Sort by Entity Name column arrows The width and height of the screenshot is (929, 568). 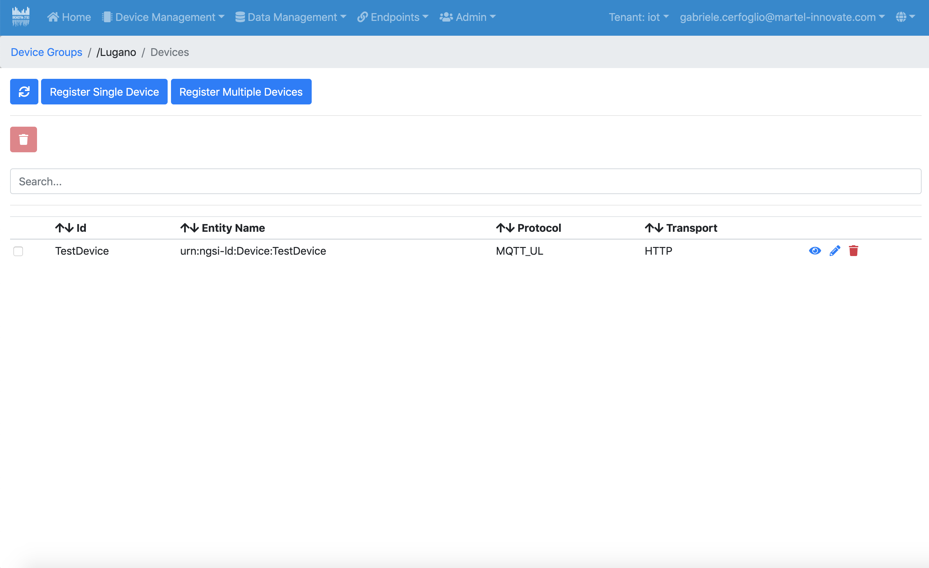[189, 228]
